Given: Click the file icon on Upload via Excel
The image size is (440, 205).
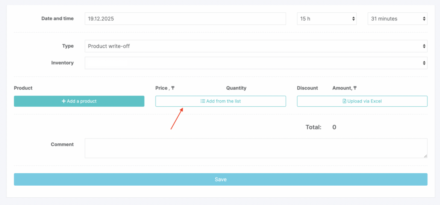Looking at the screenshot, I should tap(344, 101).
